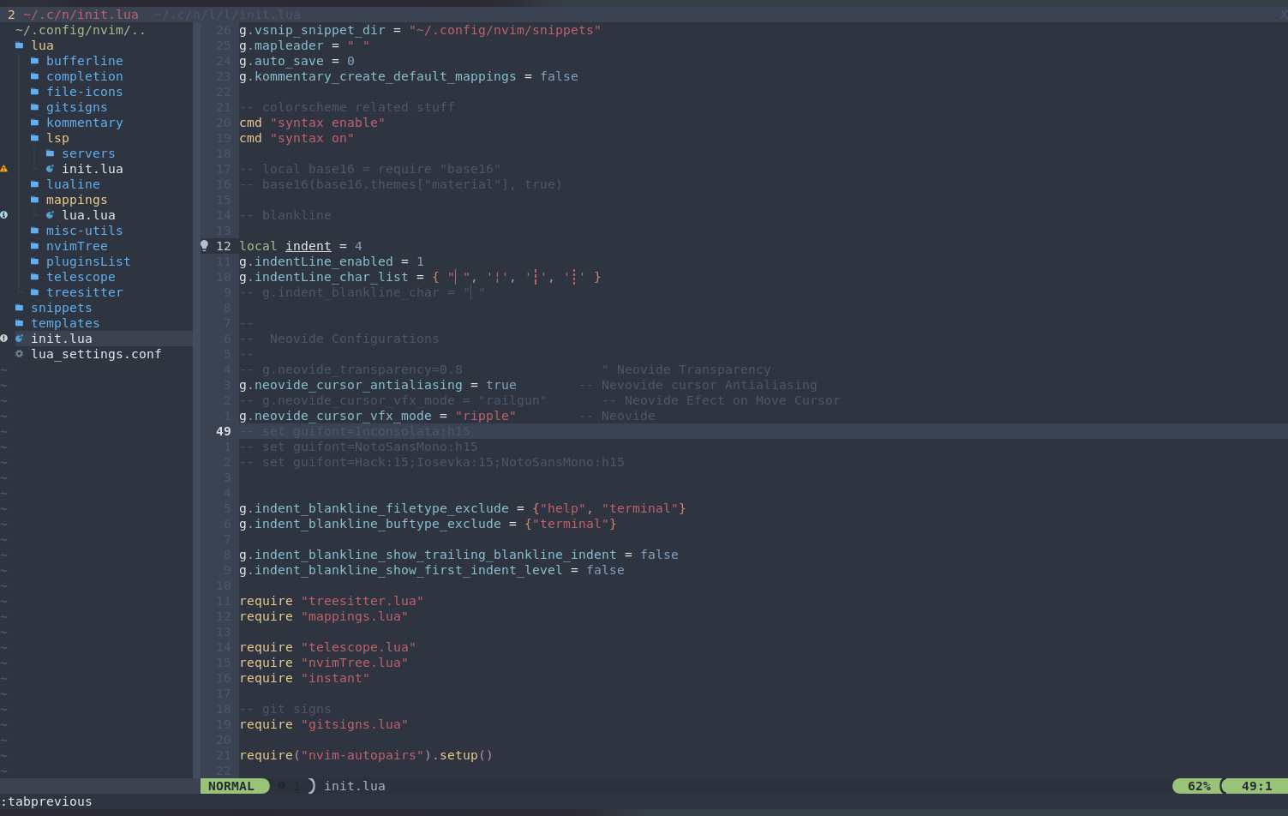1288x816 pixels.
Task: Click the 62% scroll progress indicator
Action: [x=1198, y=785]
